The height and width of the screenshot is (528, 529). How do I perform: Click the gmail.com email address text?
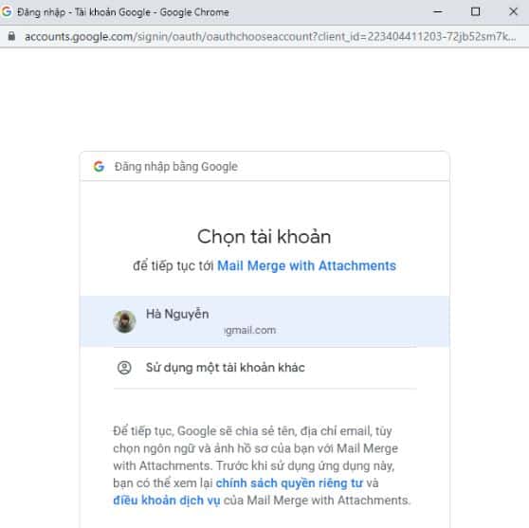(x=250, y=330)
